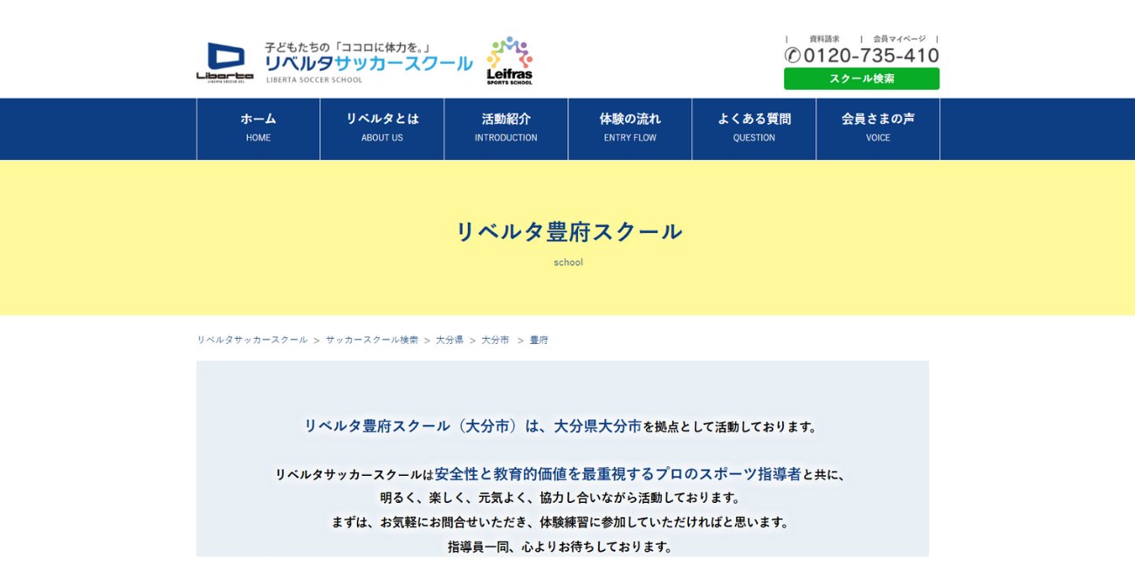Open the 資料請求 link
Screen dimensions: 1135x585
click(823, 39)
